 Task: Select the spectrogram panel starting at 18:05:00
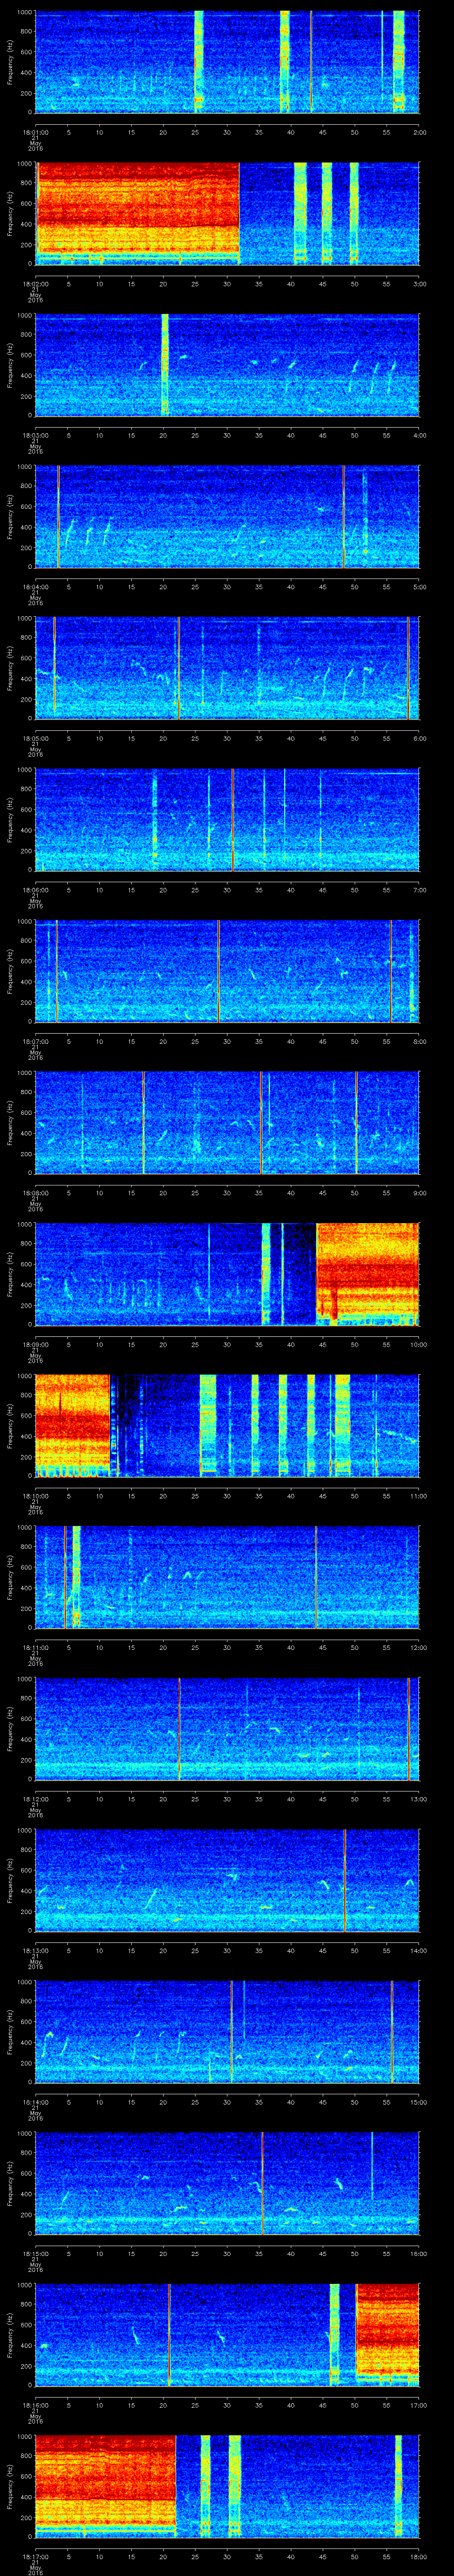tap(227, 668)
